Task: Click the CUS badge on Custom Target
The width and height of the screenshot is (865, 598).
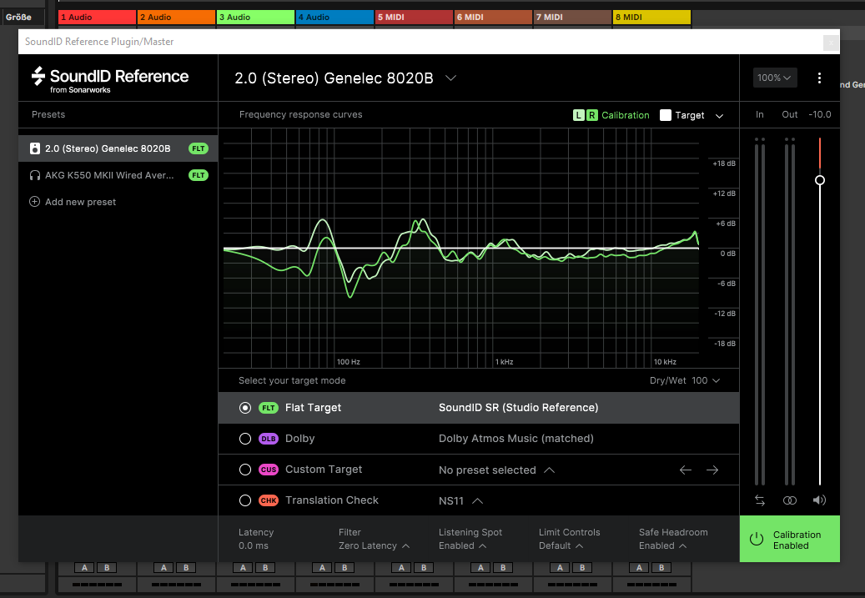Action: [268, 470]
